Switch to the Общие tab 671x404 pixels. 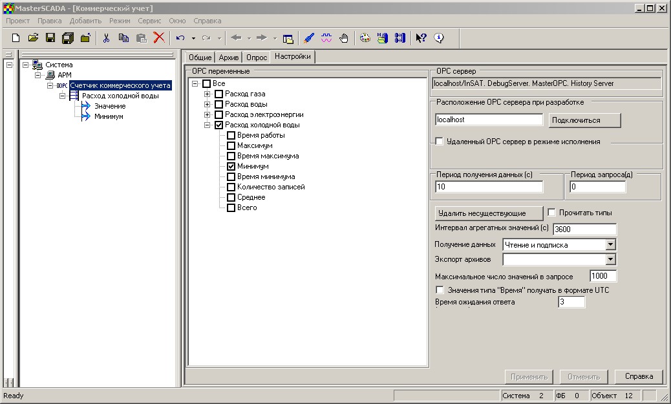tap(200, 58)
